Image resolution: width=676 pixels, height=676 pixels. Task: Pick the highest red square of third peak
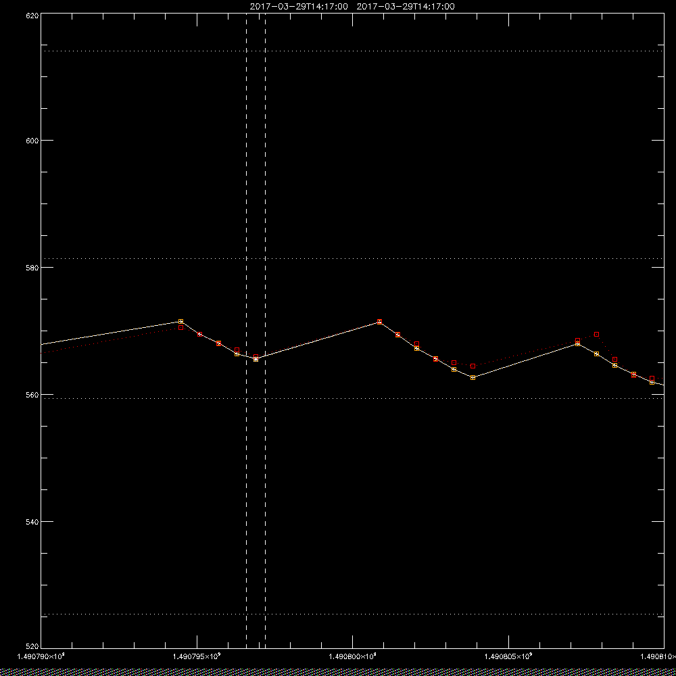tap(597, 334)
